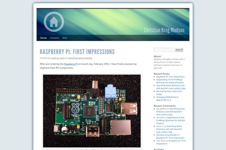Click the author link in the post byline
Image resolution: width=226 pixels, height=150 pixels.
(x=80, y=58)
